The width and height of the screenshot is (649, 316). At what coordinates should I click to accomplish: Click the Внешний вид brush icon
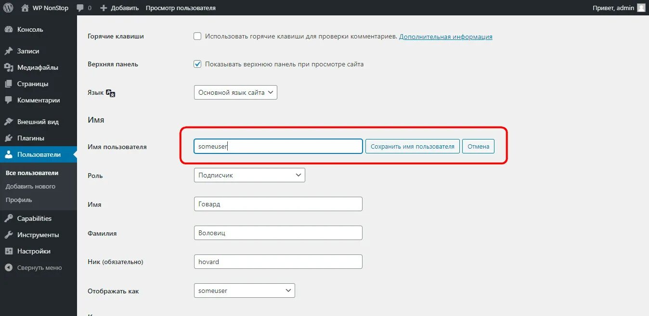[x=8, y=122]
